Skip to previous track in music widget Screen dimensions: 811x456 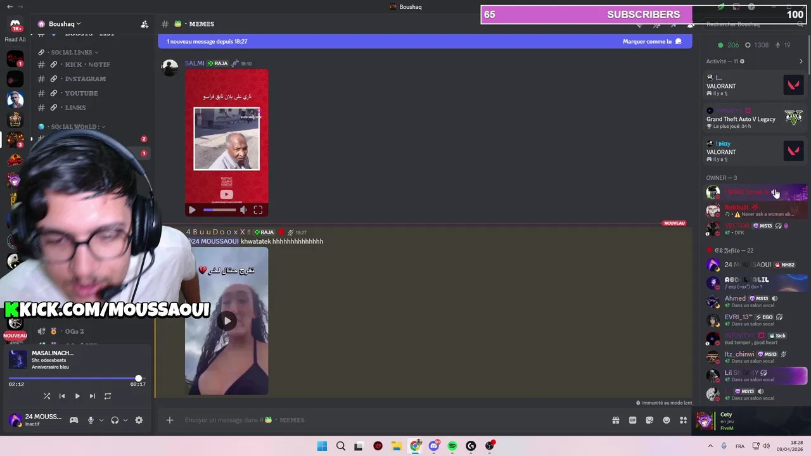(62, 396)
